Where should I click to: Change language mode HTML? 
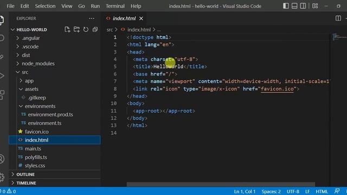(x=322, y=191)
